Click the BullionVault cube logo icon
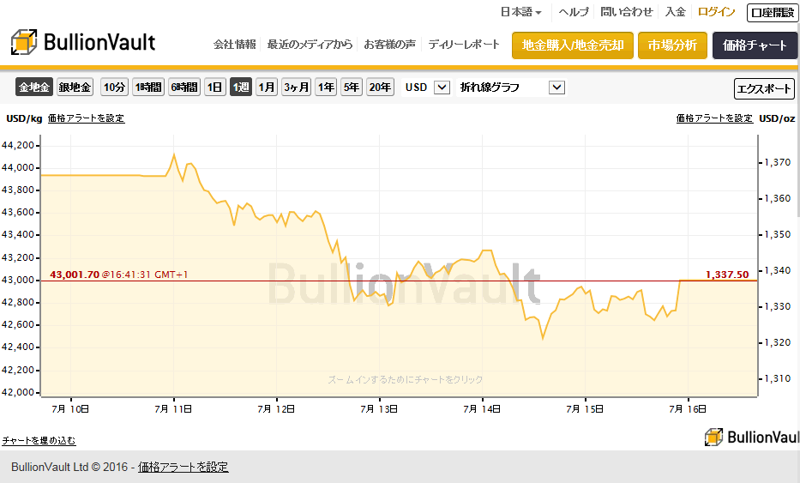This screenshot has width=800, height=483. 24,42
